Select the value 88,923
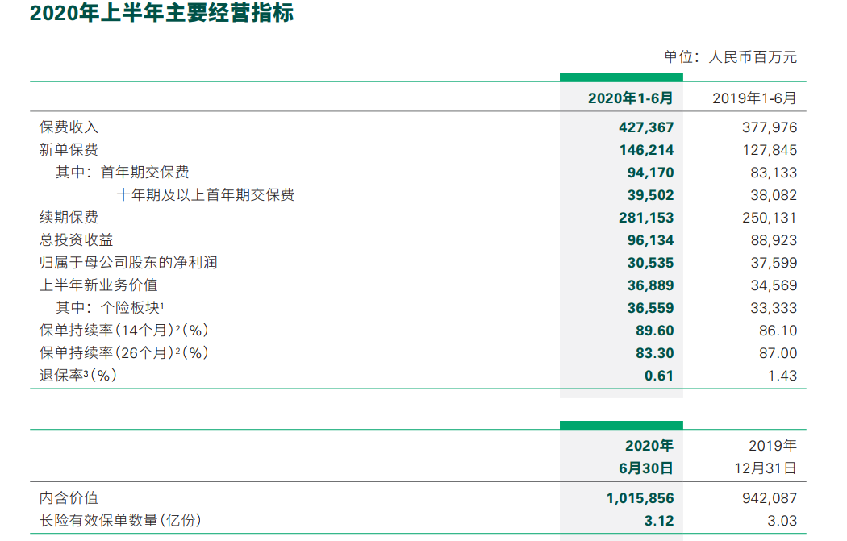The width and height of the screenshot is (847, 541). tap(774, 241)
